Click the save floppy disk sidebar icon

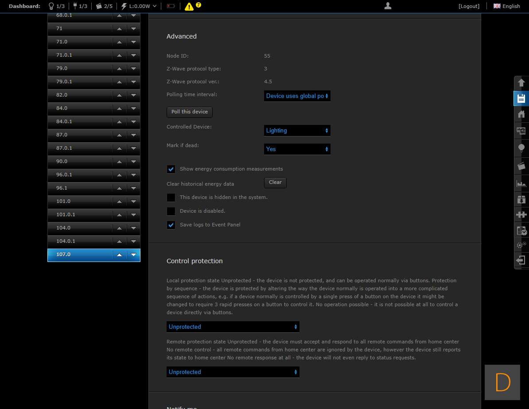click(x=521, y=98)
